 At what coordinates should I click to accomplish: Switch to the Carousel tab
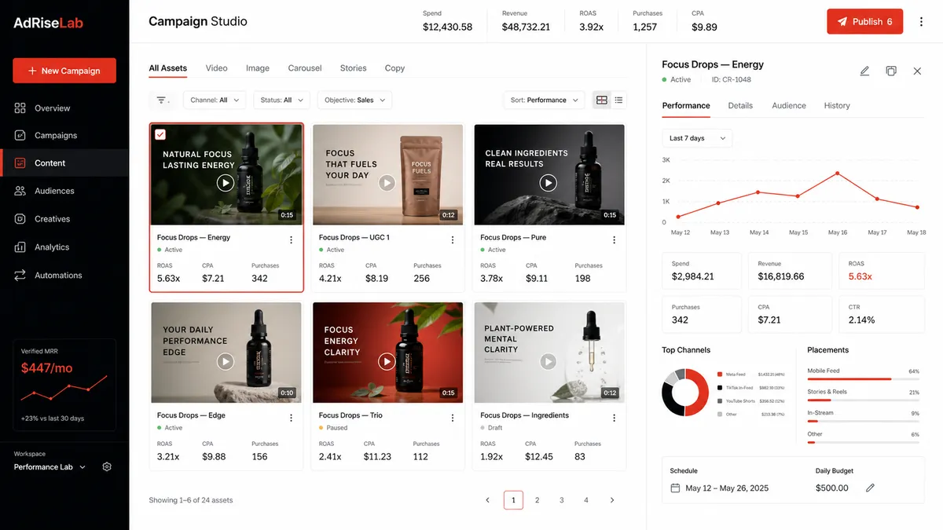(305, 68)
